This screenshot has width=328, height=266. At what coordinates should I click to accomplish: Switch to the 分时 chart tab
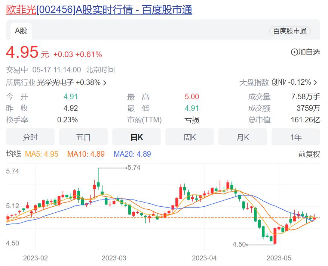tap(30, 137)
